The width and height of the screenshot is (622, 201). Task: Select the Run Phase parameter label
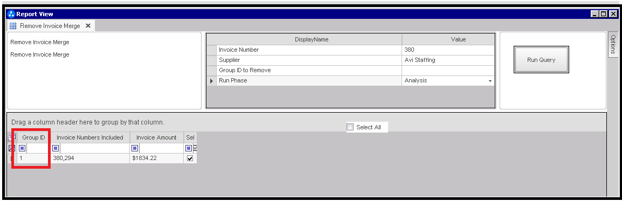233,81
